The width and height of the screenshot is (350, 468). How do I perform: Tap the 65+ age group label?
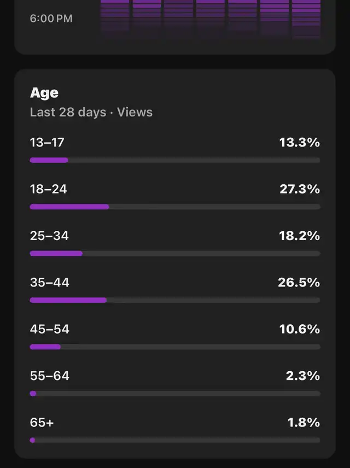[x=41, y=423]
